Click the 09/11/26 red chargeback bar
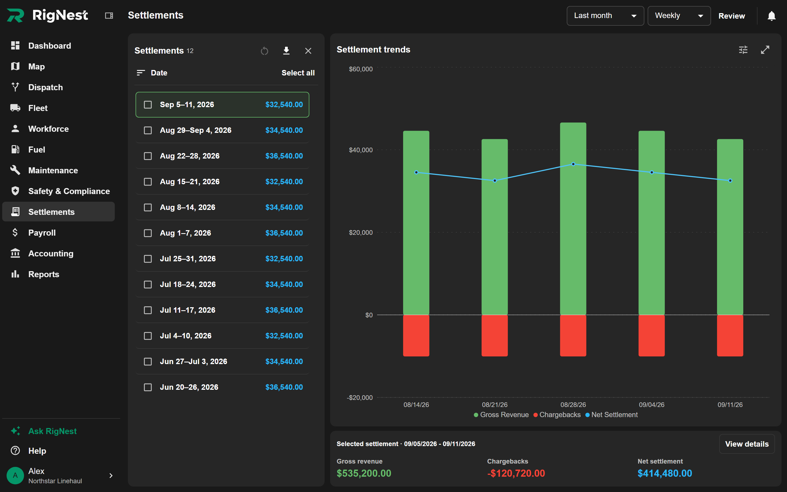 tap(730, 335)
